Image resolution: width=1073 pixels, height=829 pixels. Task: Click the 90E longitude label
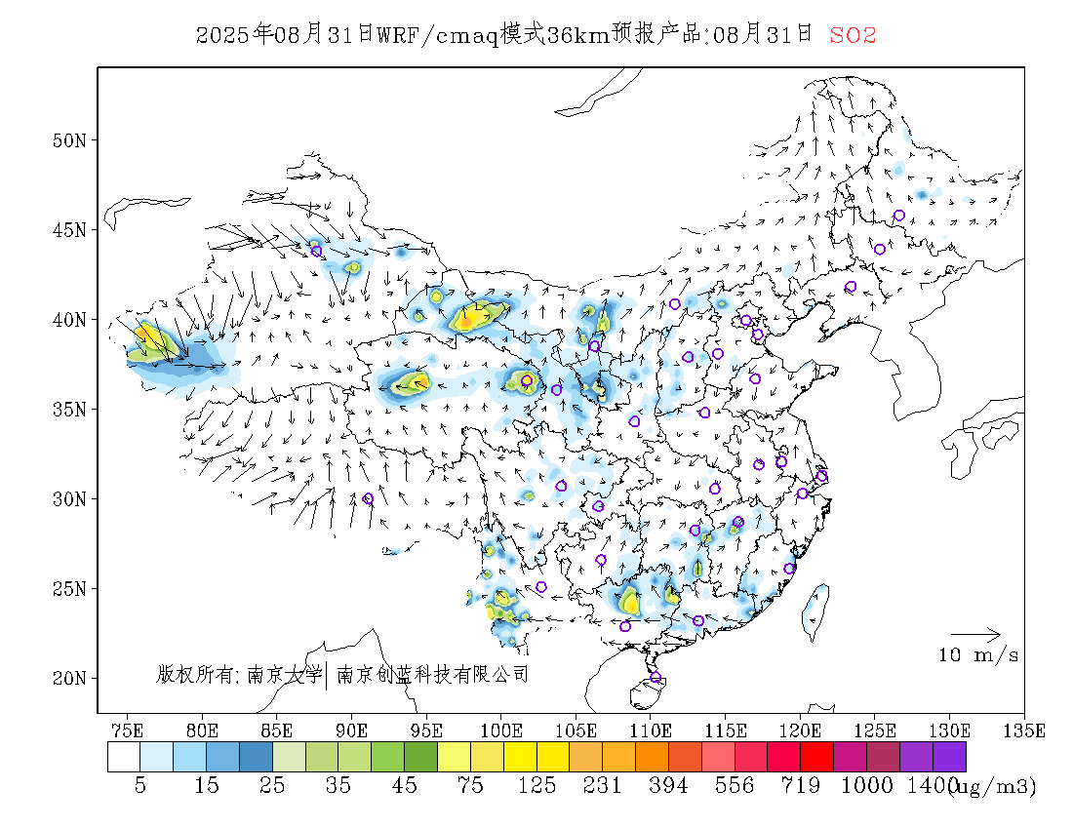coord(352,730)
